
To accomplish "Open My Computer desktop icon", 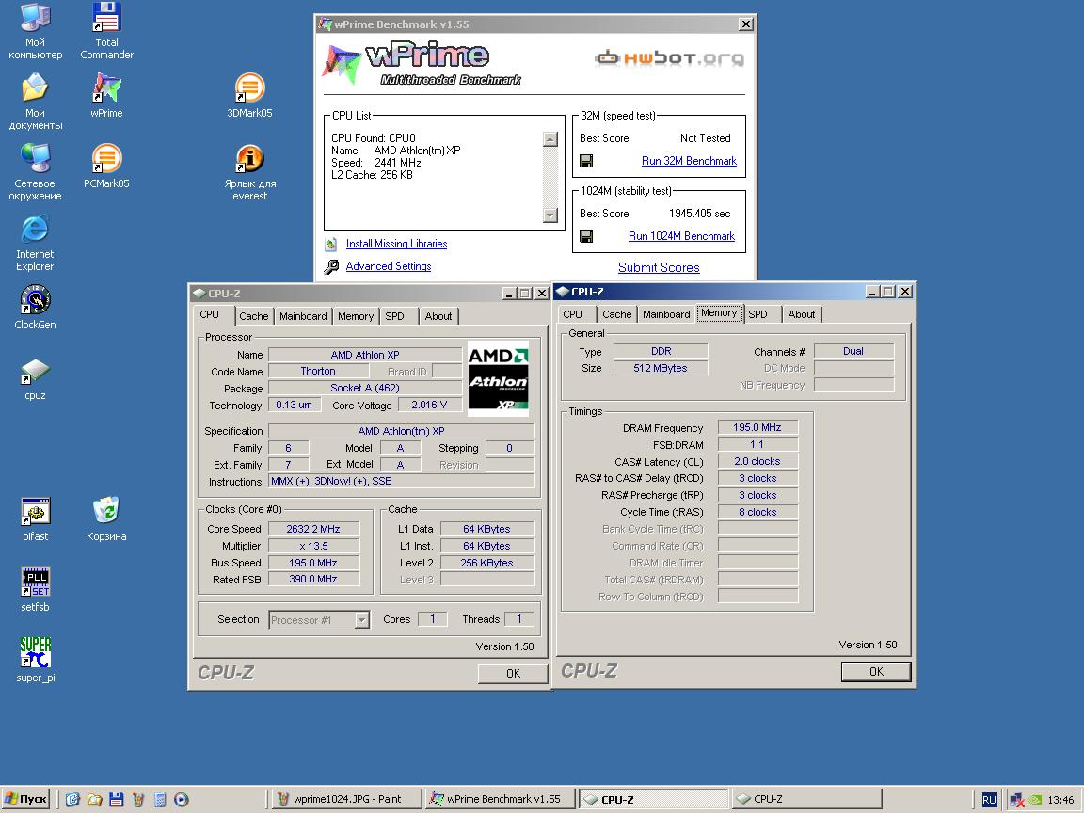I will 35,31.
